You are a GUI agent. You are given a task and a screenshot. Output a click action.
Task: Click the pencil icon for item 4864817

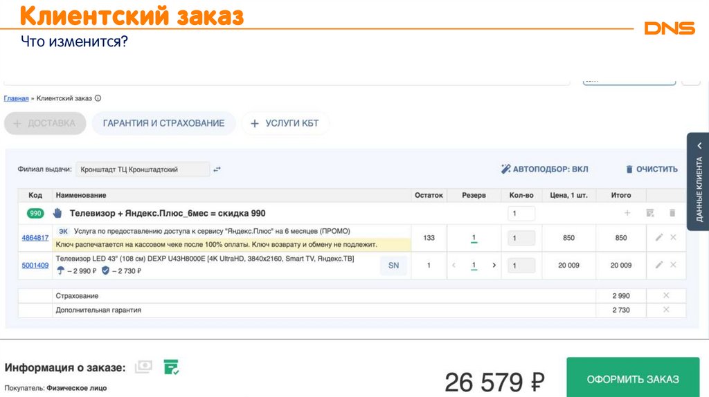pos(659,237)
